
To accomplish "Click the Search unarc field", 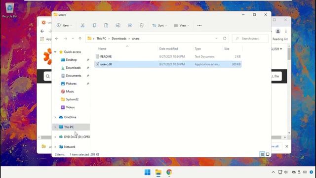I will click(250, 39).
